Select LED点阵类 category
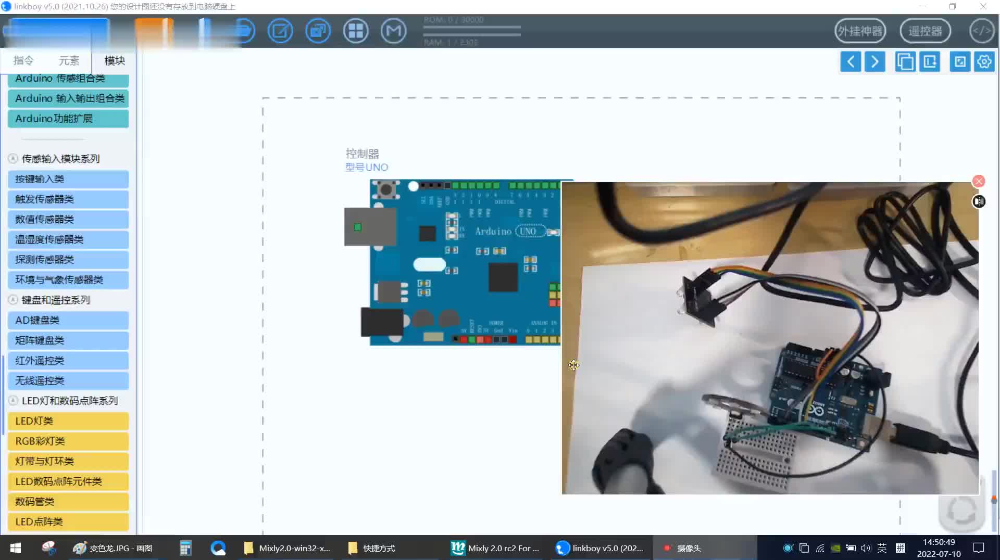Screen dimensions: 1000x560 pos(68,522)
